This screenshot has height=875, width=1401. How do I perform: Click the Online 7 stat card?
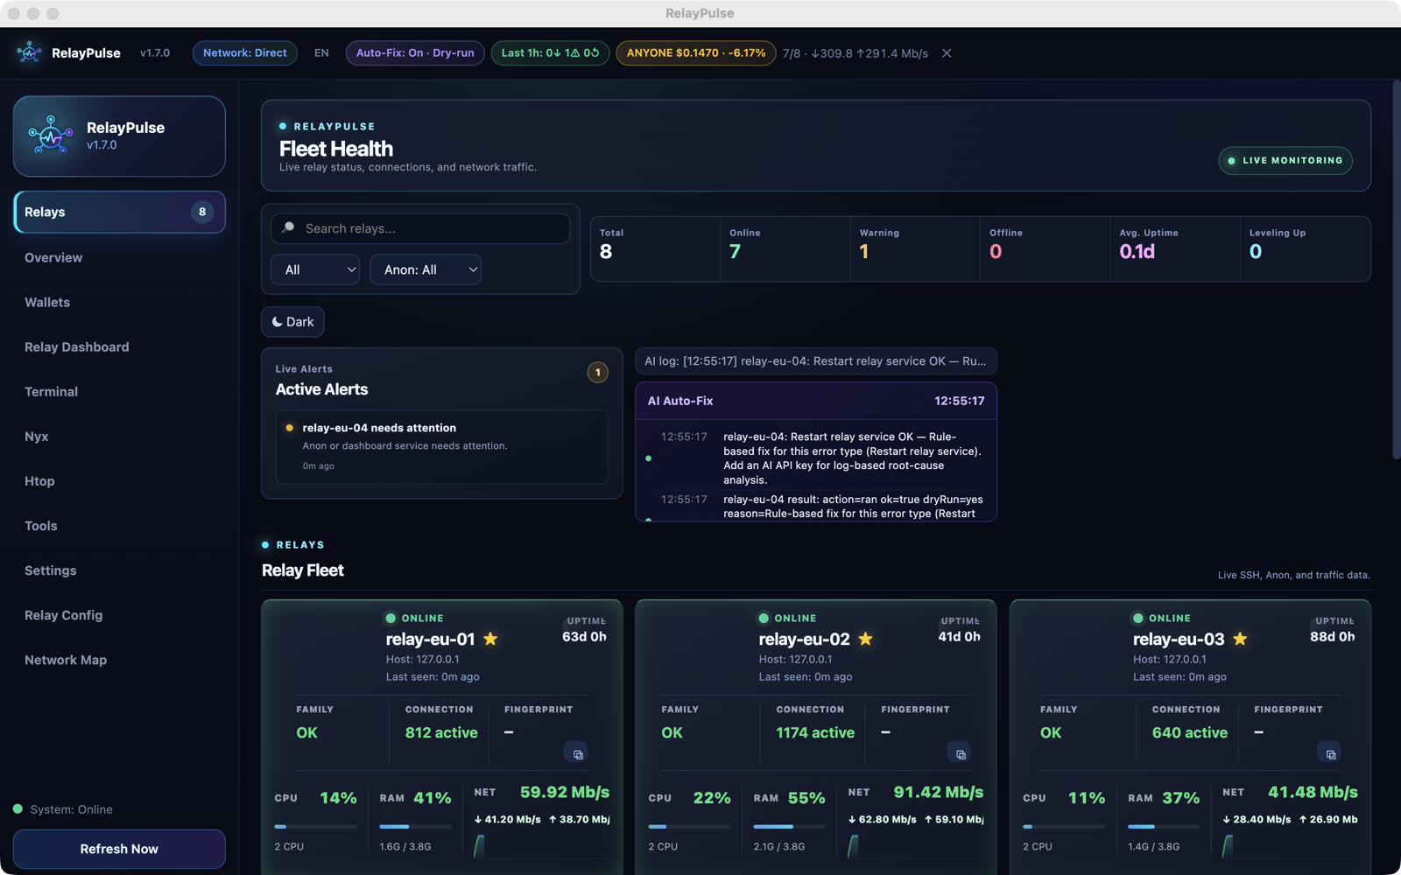785,248
